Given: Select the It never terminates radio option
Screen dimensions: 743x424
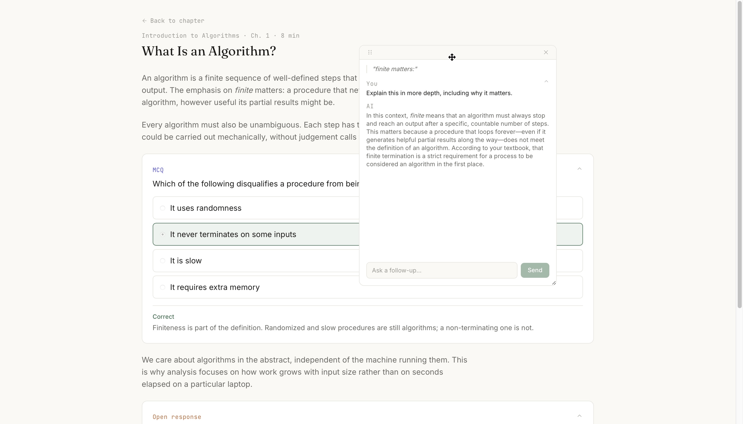Looking at the screenshot, I should [x=163, y=235].
